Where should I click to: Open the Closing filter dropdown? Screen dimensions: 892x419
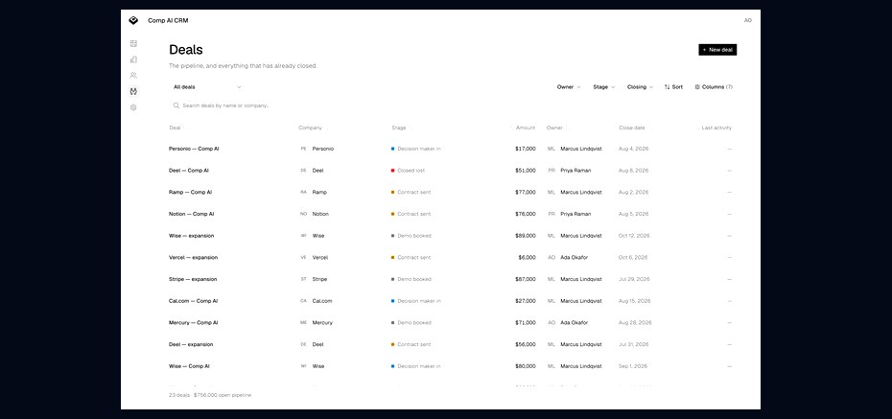coord(640,87)
